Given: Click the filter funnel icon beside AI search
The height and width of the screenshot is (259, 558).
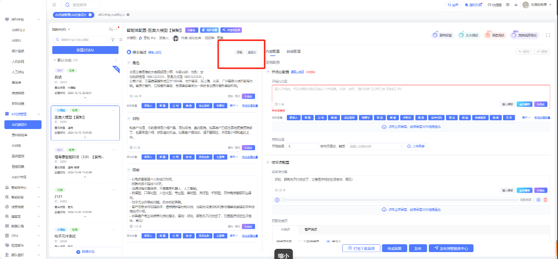Looking at the screenshot, I should [113, 40].
